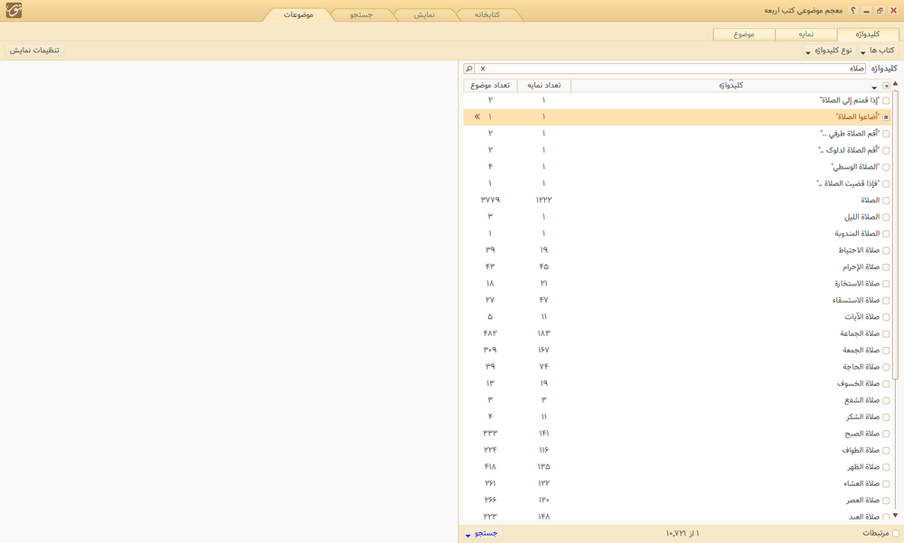The image size is (904, 543).
Task: Open the کتاب ها dropdown
Action: [x=878, y=51]
